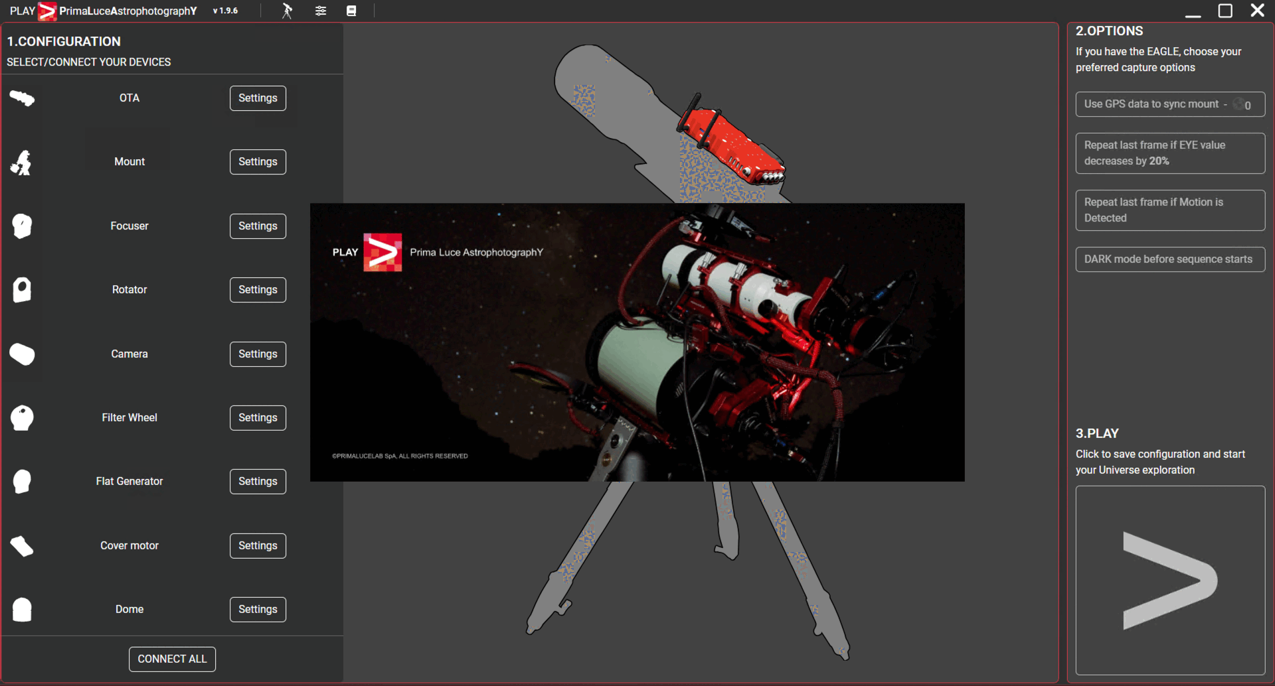Click the OTA telescope tube icon
Image resolution: width=1275 pixels, height=686 pixels.
(22, 98)
